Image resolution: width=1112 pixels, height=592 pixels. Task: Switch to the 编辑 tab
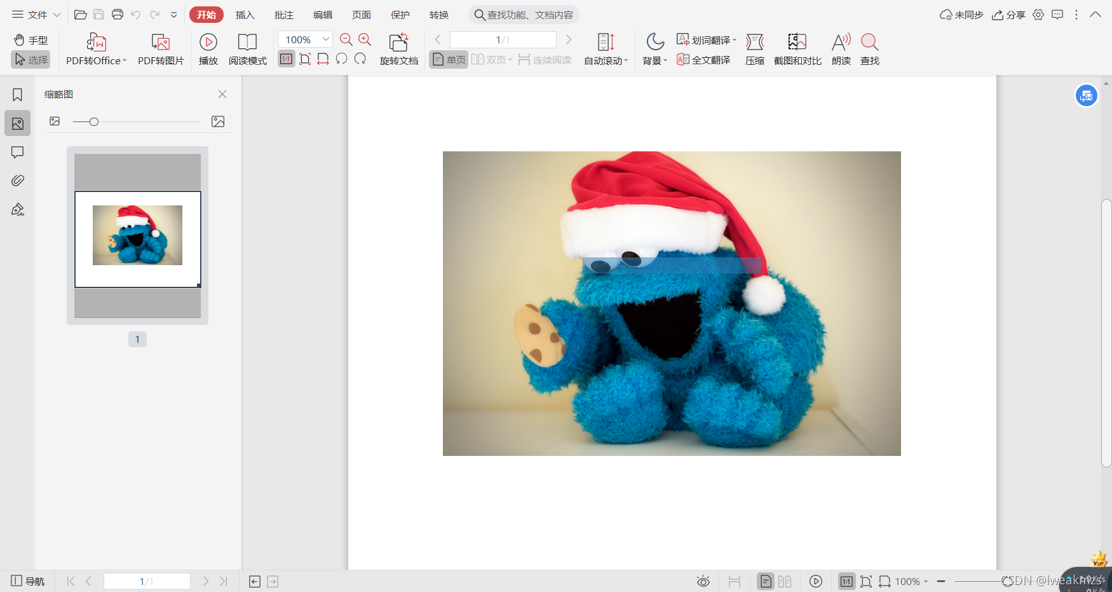pyautogui.click(x=323, y=15)
